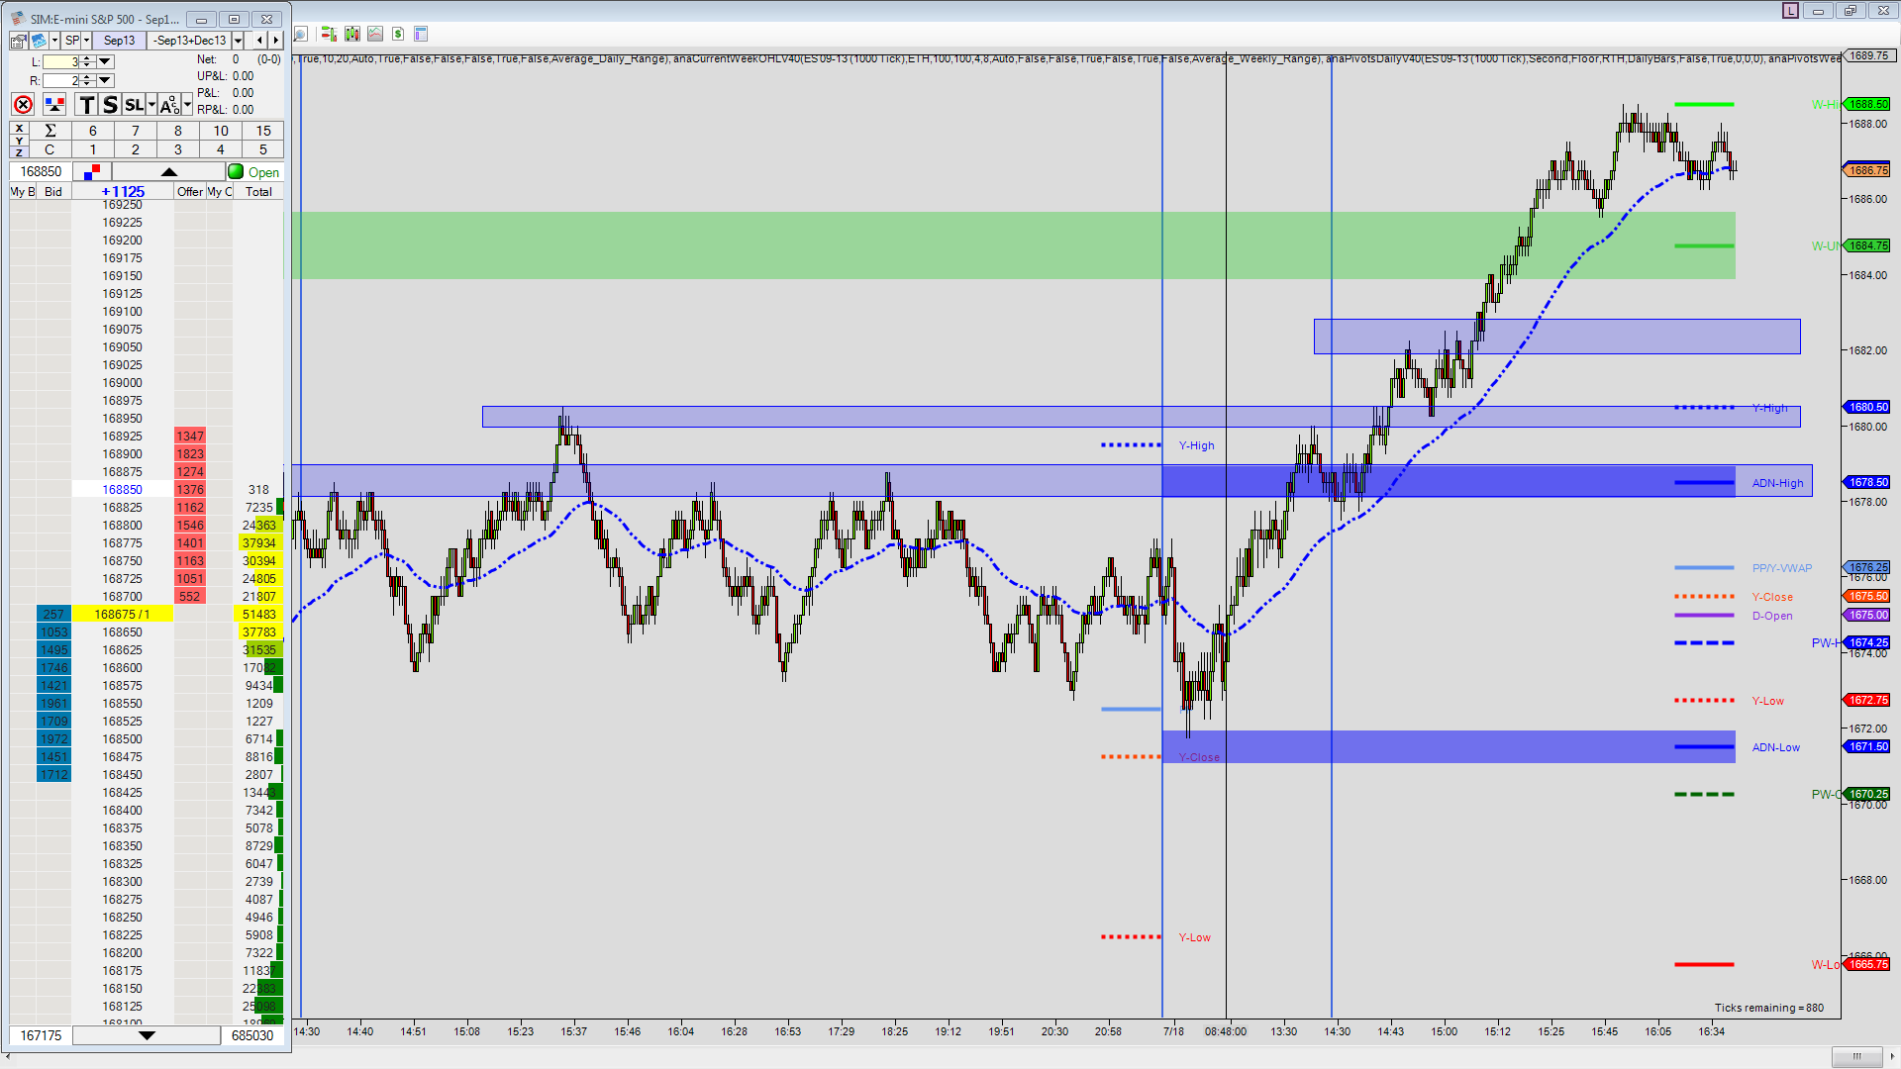Click the Total column header
Image resolution: width=1901 pixels, height=1069 pixels.
[259, 192]
